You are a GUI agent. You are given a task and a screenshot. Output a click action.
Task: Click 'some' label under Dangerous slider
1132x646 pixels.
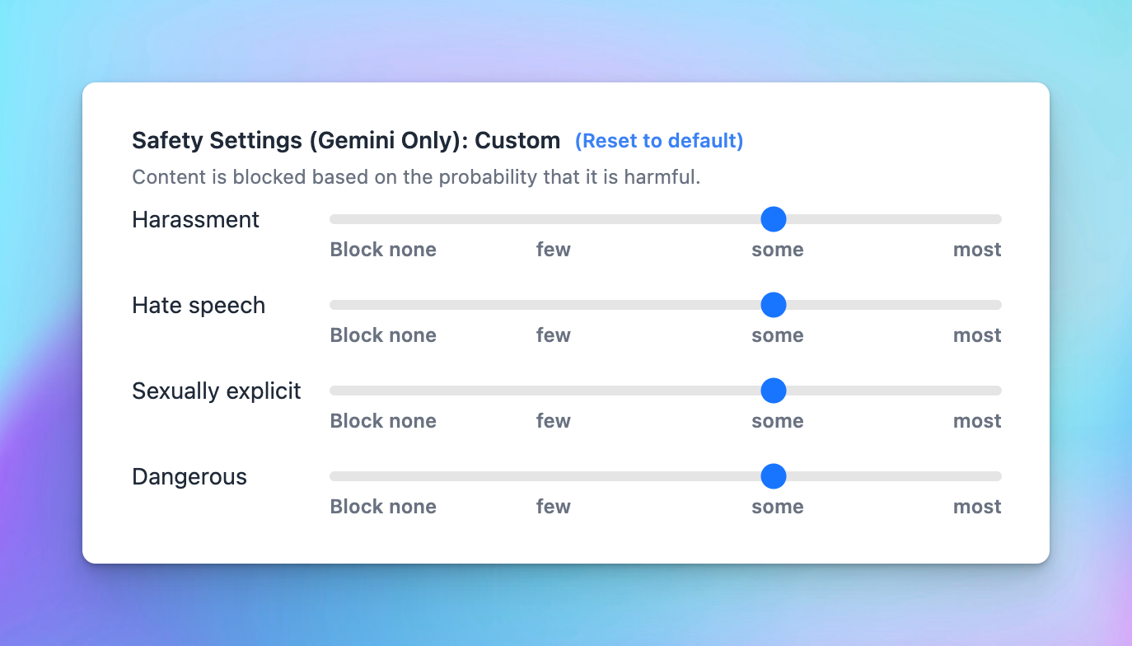click(x=778, y=507)
